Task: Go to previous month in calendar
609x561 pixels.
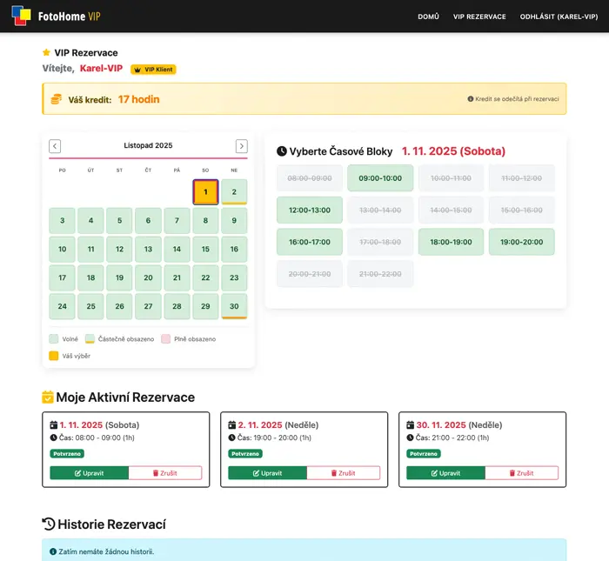Action: click(x=55, y=146)
